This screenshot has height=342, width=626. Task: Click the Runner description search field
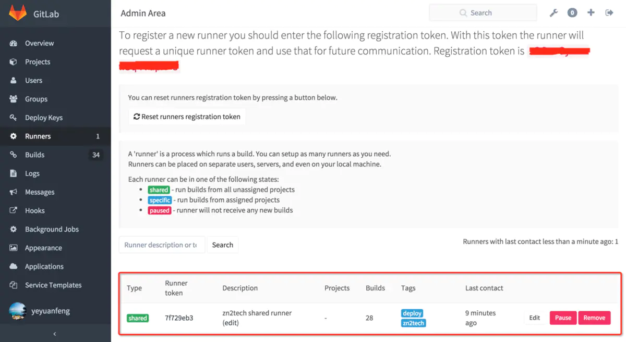(x=162, y=245)
